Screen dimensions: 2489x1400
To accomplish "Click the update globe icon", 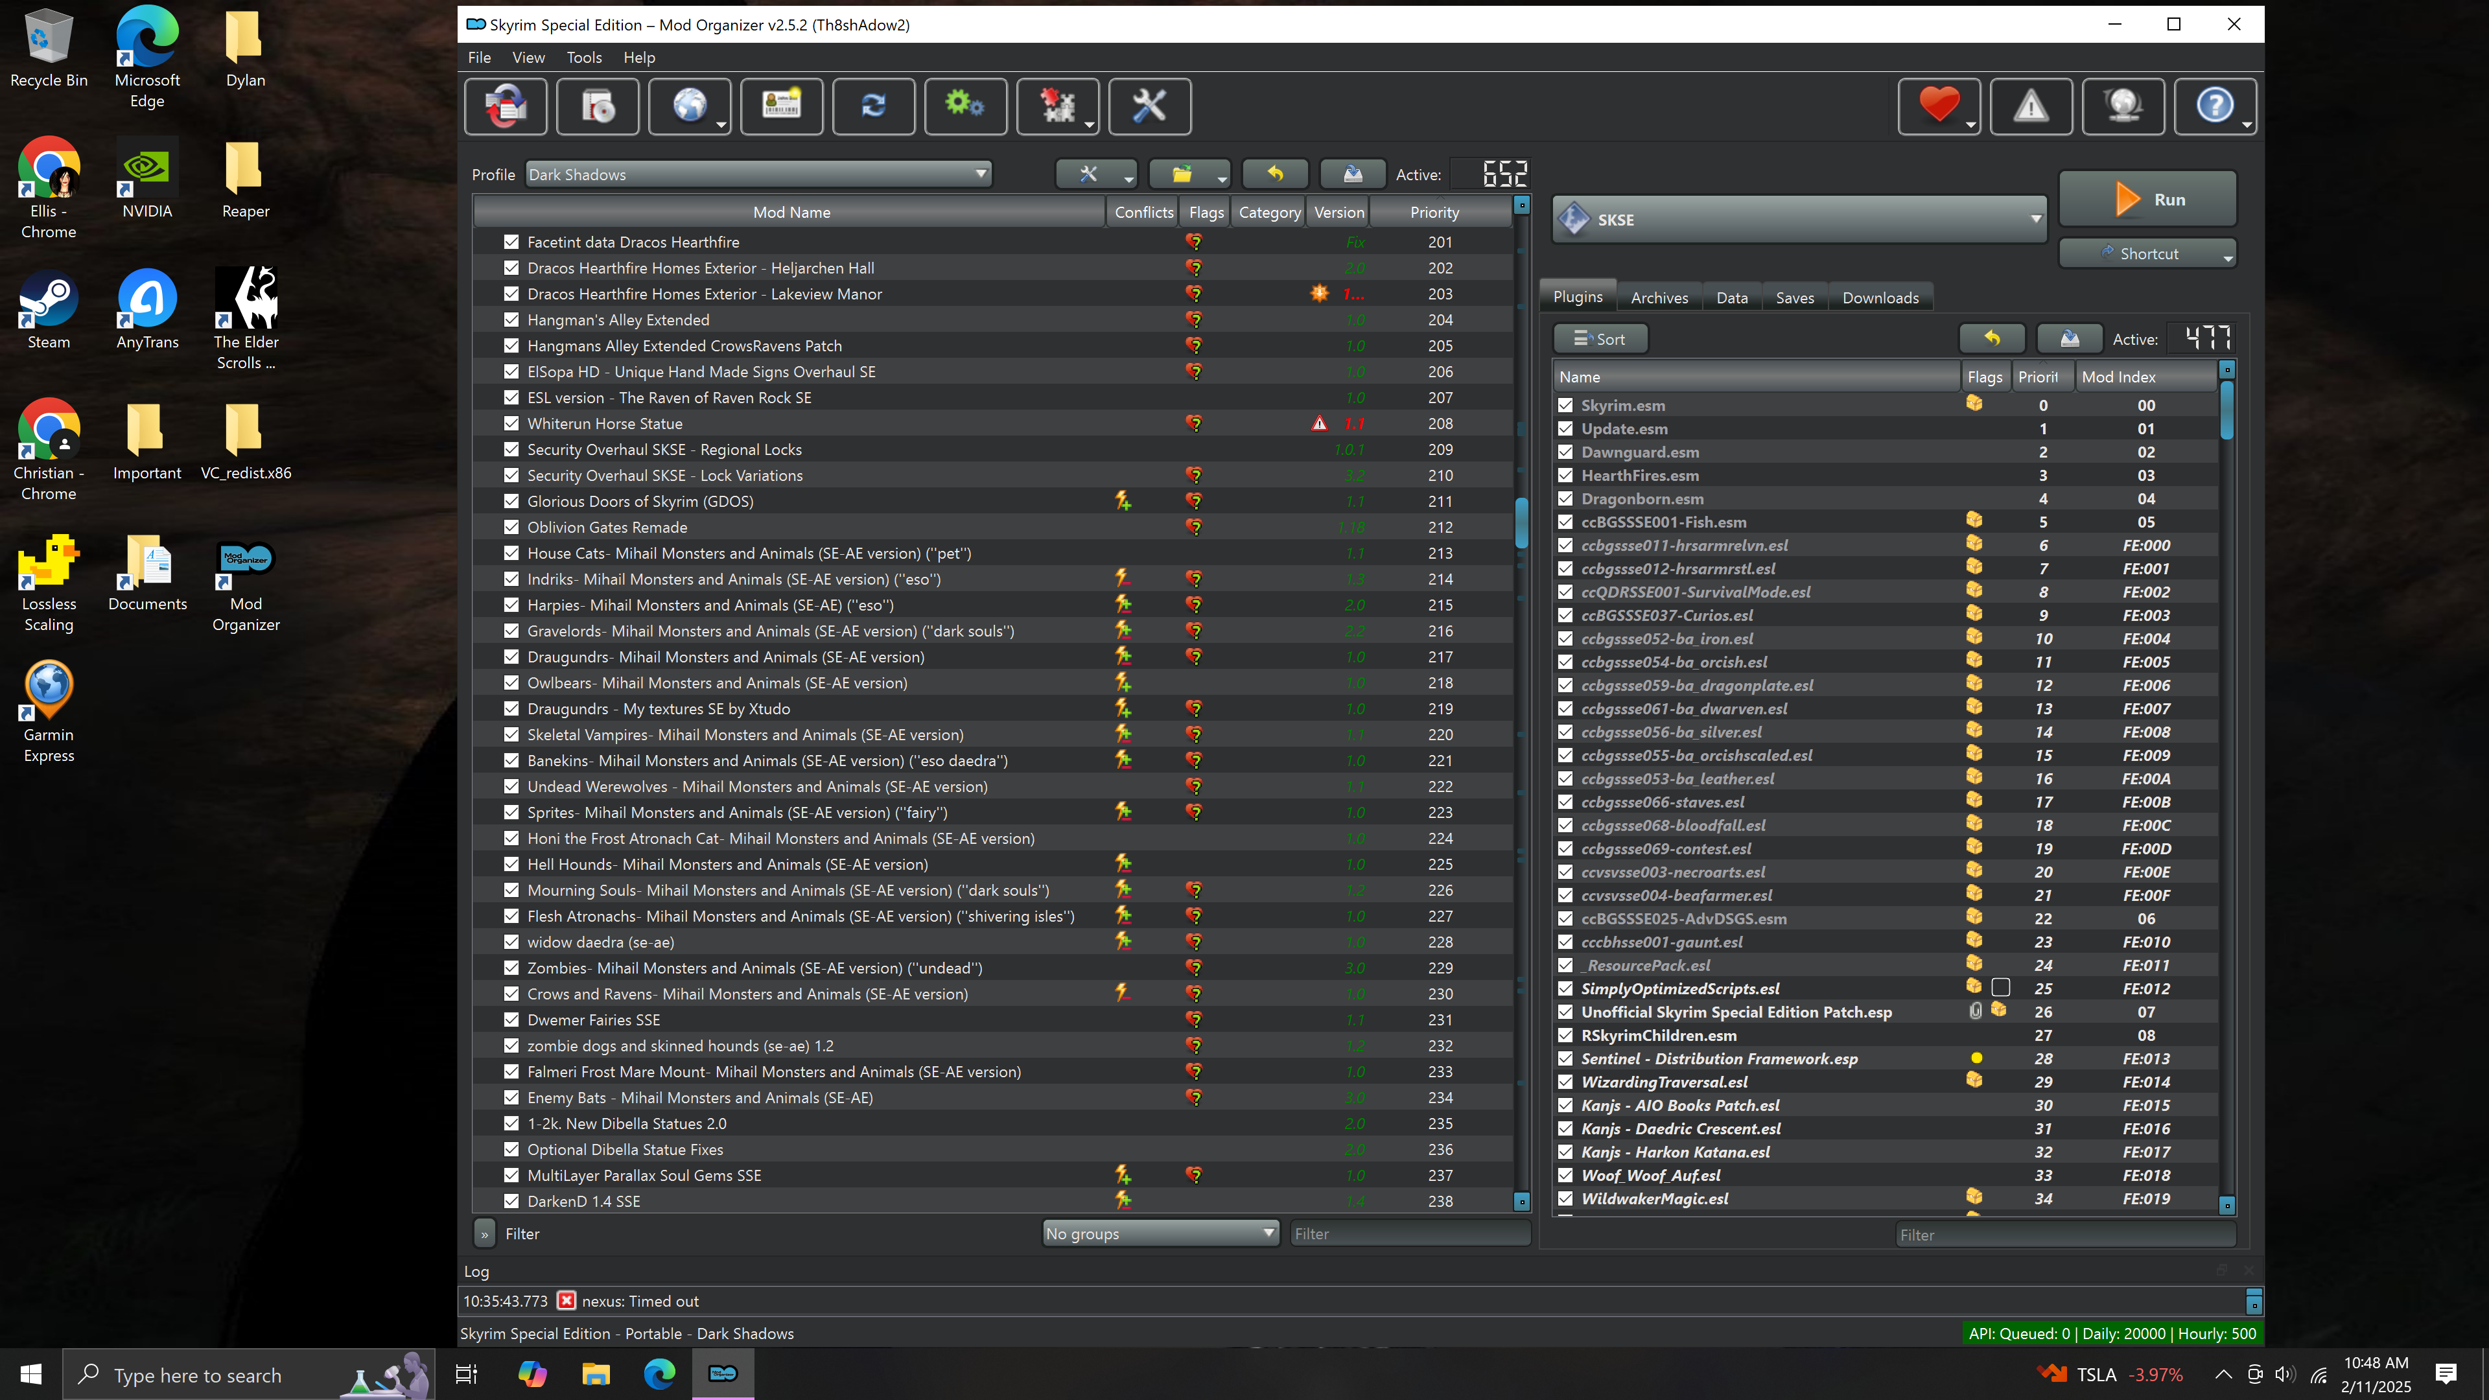I will point(2123,106).
